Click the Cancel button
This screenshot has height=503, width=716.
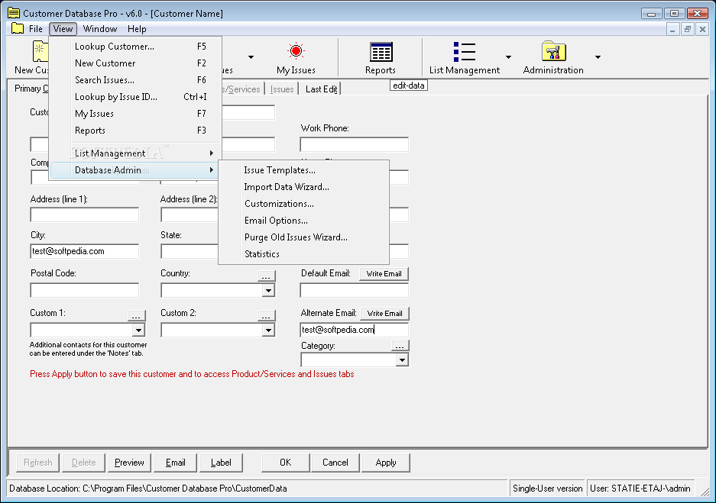click(x=335, y=463)
